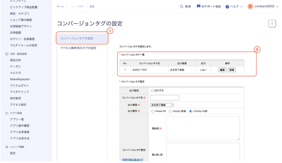The image size is (282, 163).
Task: Expand the ヘルプ dropdown chevron
Action: 241,7
